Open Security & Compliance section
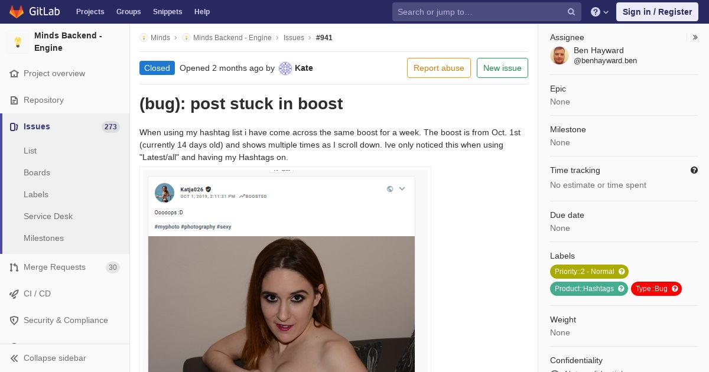This screenshot has width=709, height=372. pos(66,320)
